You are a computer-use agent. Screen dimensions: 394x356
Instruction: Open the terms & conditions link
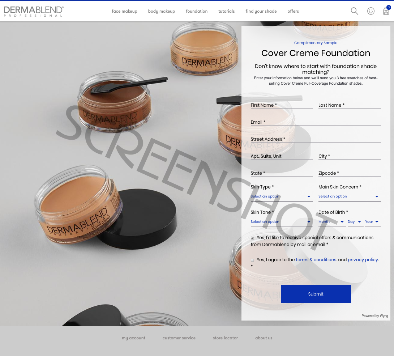coord(316,260)
